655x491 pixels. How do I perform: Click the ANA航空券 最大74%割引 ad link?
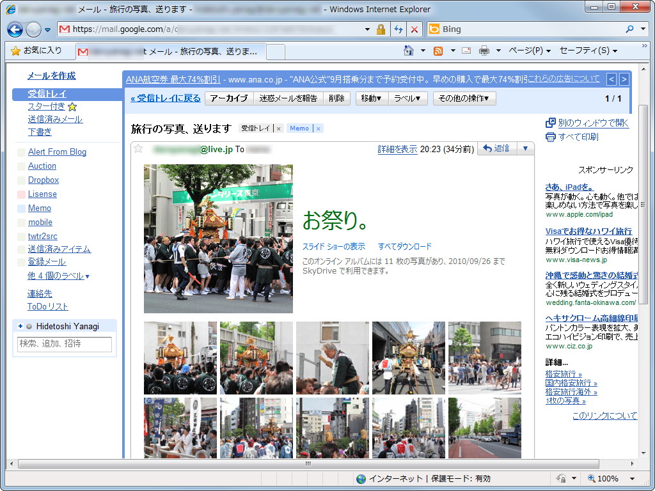tap(173, 79)
